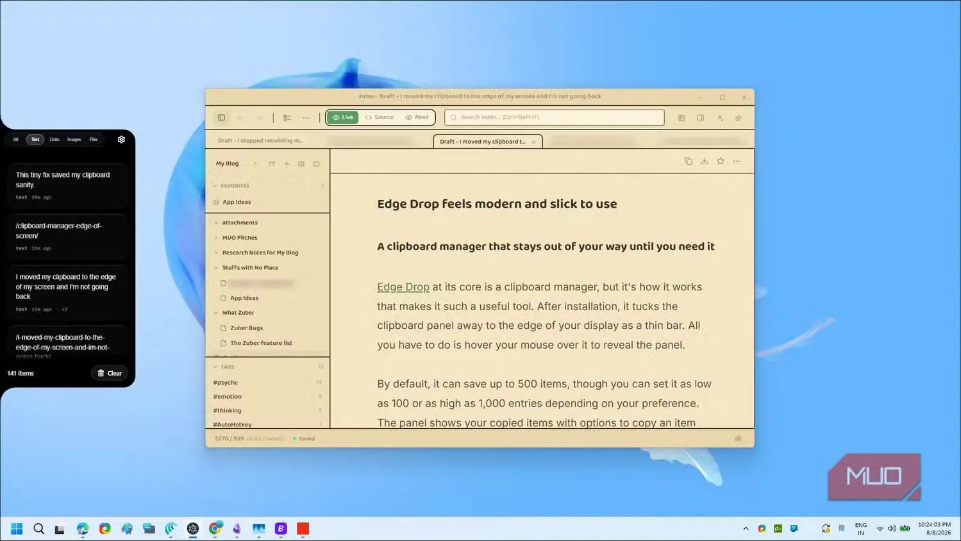
Task: Open Windows taskbar search
Action: 38,528
